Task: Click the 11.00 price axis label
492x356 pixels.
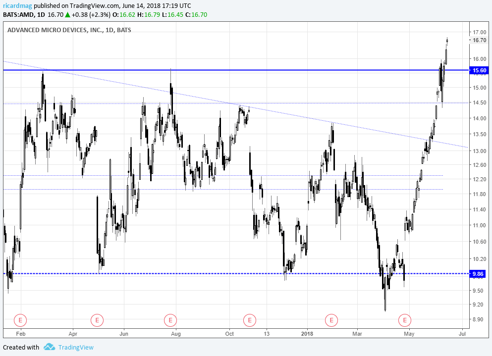Action: (x=479, y=225)
